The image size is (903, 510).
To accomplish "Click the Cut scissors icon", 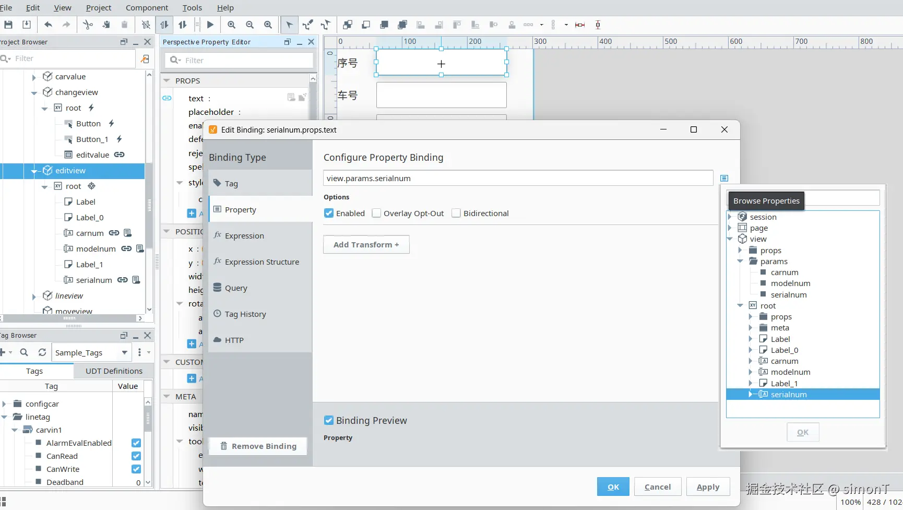I will [88, 25].
